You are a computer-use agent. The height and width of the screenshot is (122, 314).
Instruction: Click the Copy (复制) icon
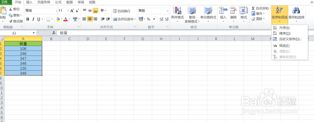[11, 15]
